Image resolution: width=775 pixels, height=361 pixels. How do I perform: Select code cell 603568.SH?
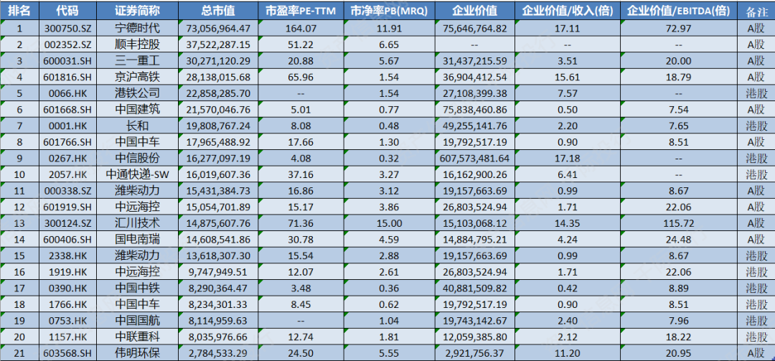tap(67, 353)
